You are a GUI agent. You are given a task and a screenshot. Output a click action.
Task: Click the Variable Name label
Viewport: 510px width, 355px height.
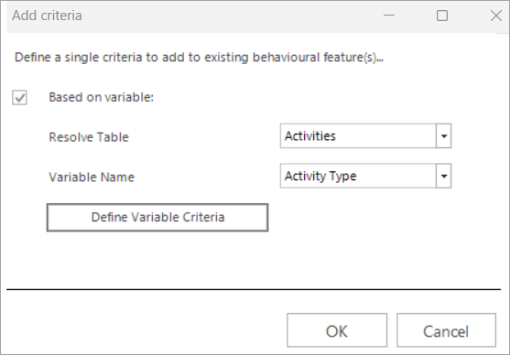click(92, 177)
